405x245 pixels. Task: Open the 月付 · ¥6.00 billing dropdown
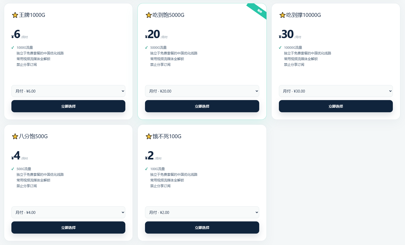(x=68, y=91)
